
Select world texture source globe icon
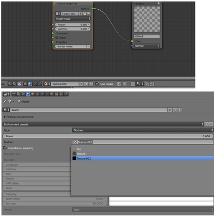(30, 84)
